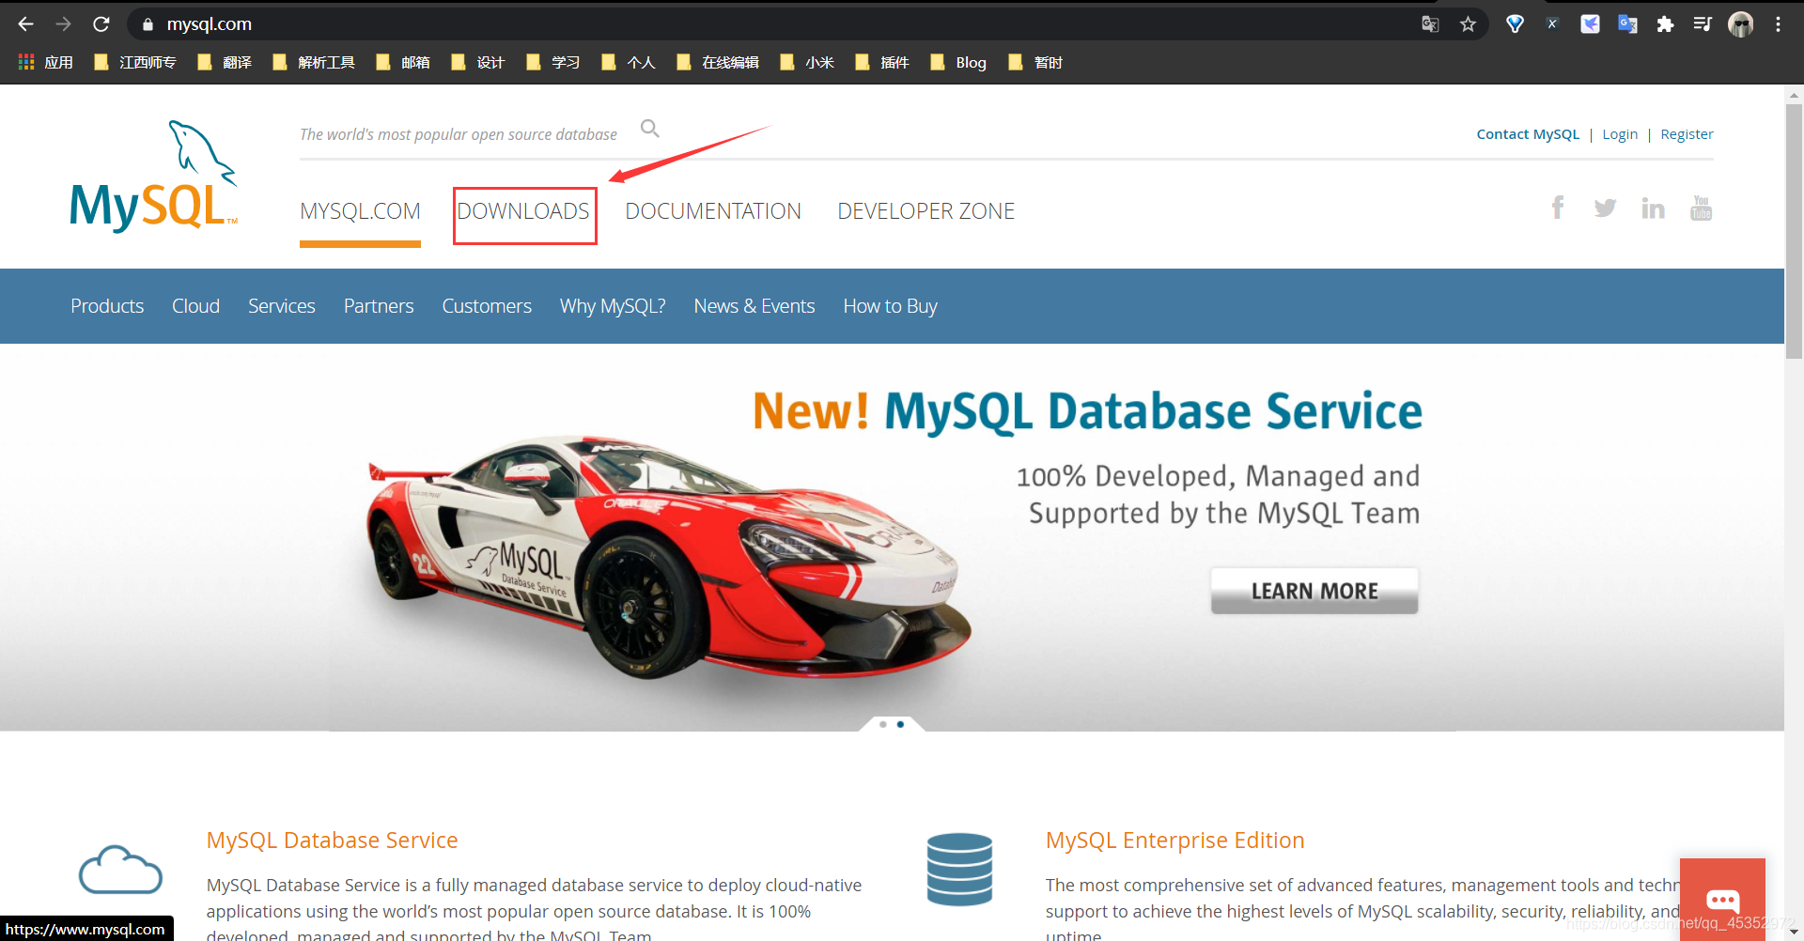This screenshot has height=941, width=1804.
Task: Open the 应用 apps shortcut in bookmarks bar
Action: pyautogui.click(x=45, y=62)
